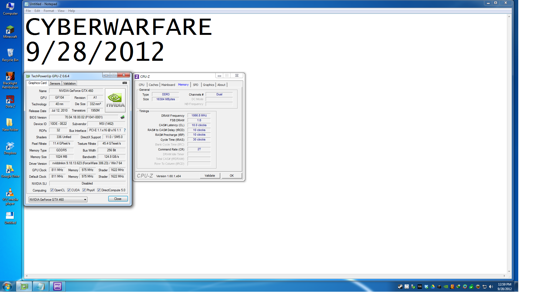Viewport: 535px width, 302px height.
Task: Click the CPU-Z taskbar button
Action: tap(57, 286)
